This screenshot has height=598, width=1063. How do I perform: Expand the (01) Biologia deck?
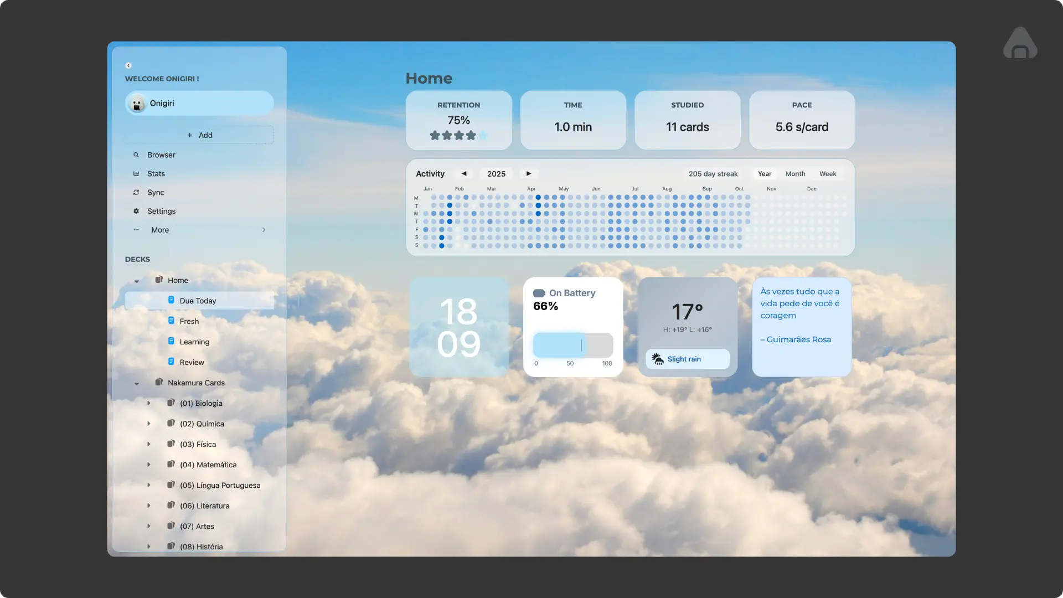(x=149, y=403)
